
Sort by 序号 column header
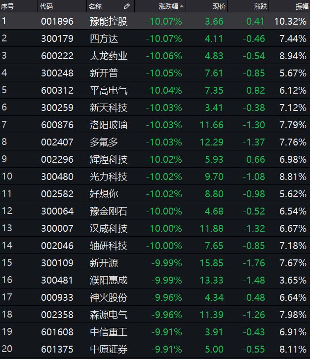pyautogui.click(x=7, y=6)
